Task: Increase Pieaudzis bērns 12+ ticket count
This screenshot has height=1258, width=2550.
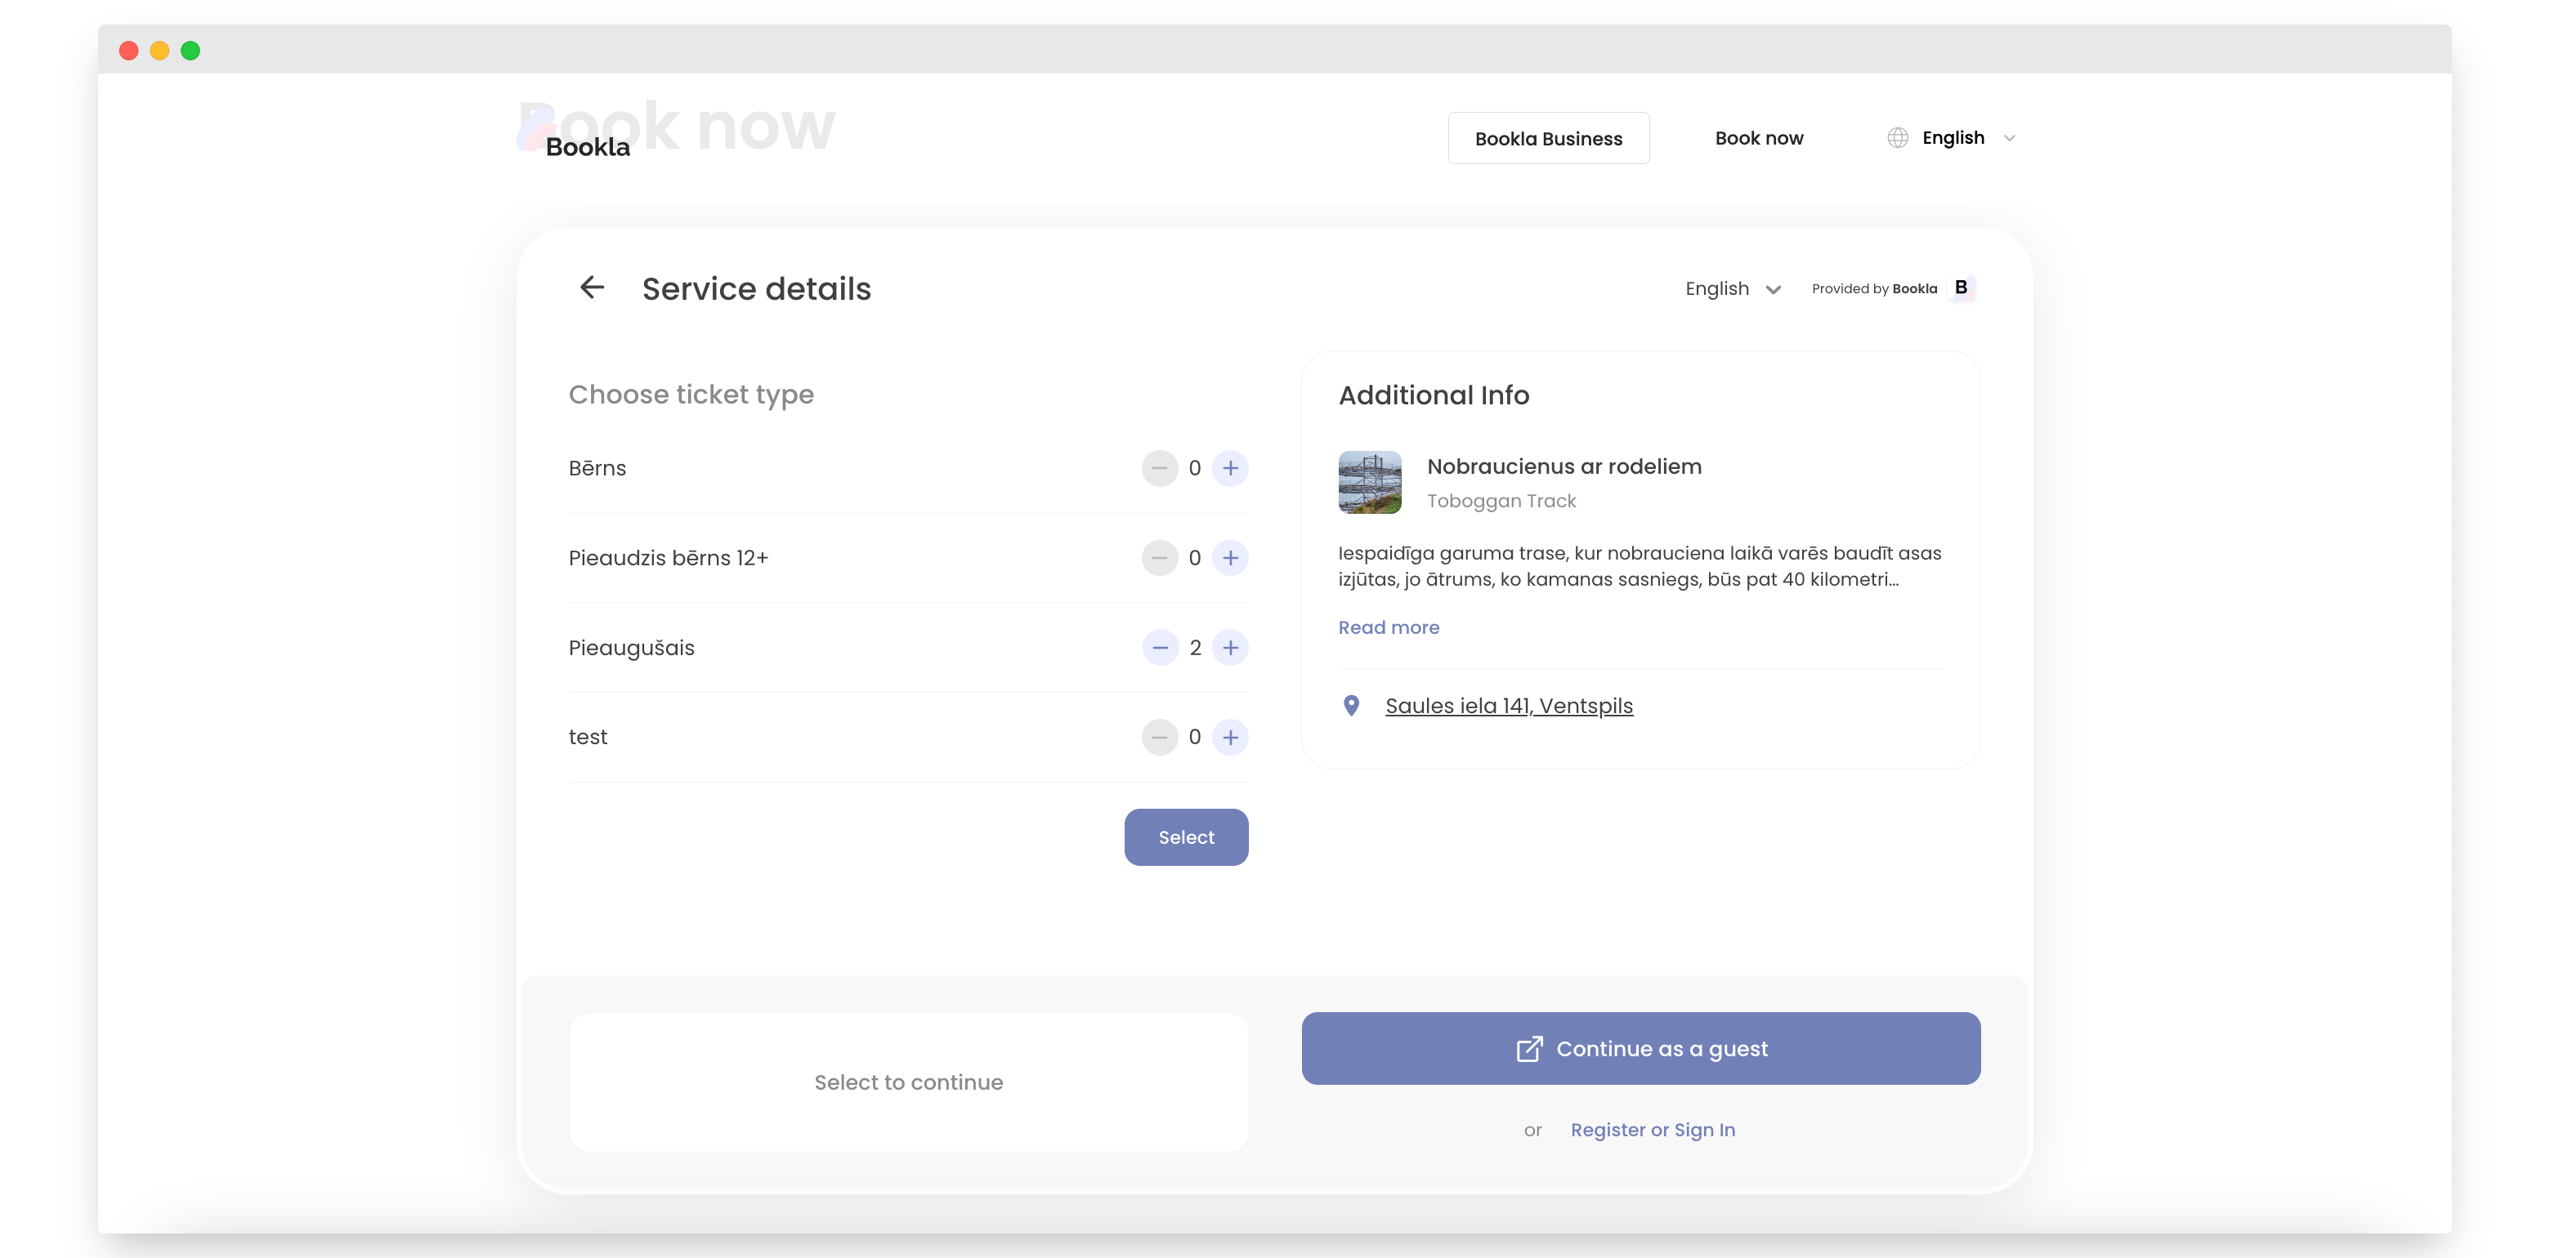Action: (1229, 558)
